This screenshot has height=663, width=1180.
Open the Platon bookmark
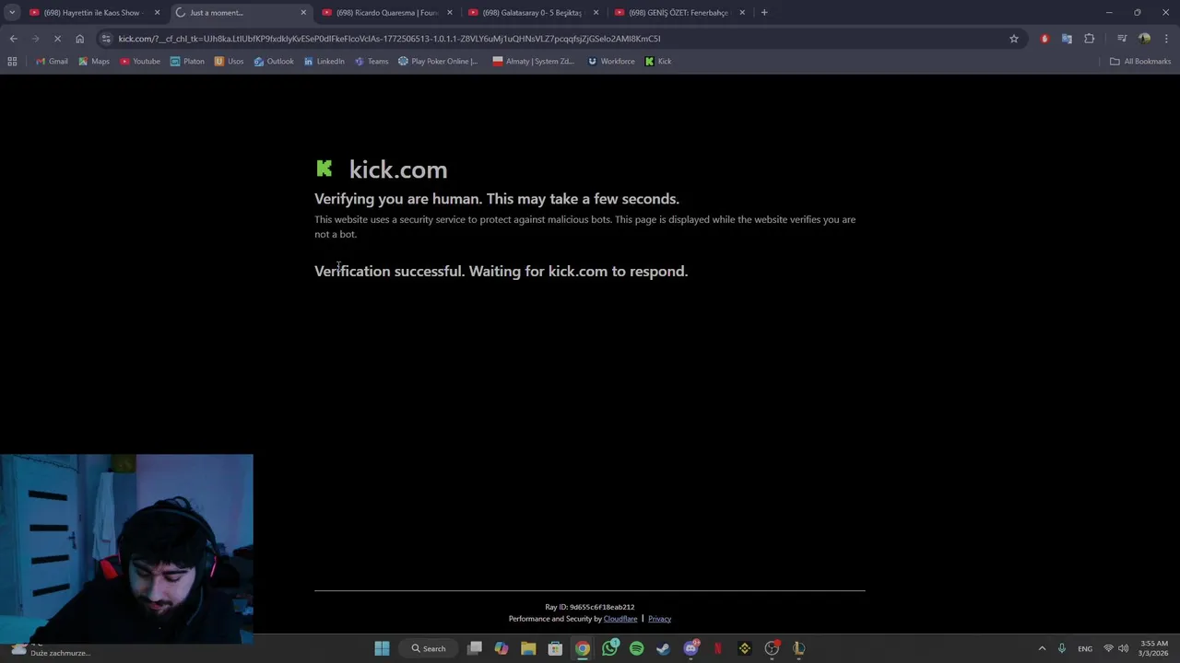(x=187, y=62)
